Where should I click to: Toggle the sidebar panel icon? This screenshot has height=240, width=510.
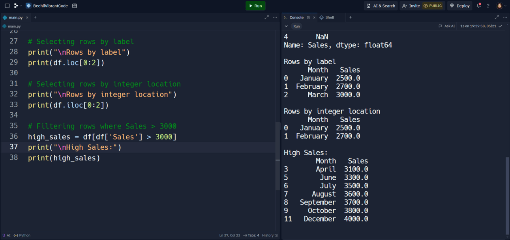pos(7,6)
